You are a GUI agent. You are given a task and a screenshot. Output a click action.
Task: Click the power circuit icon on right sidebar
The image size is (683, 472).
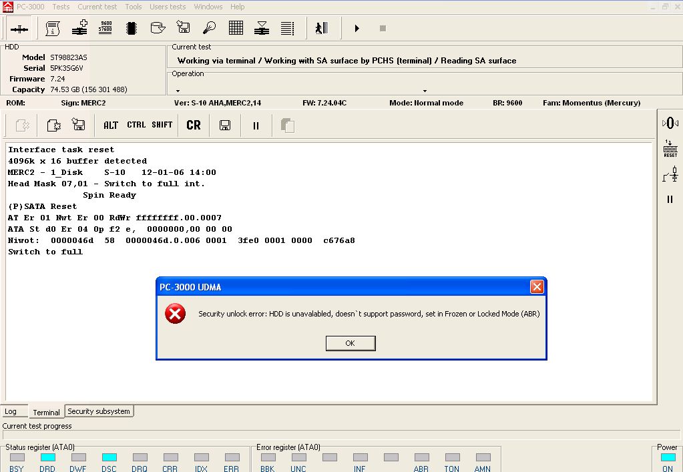point(670,174)
